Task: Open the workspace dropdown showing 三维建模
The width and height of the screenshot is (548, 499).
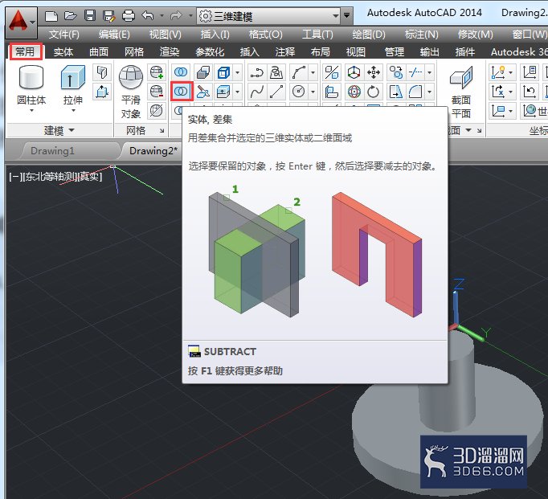Action: coord(268,16)
